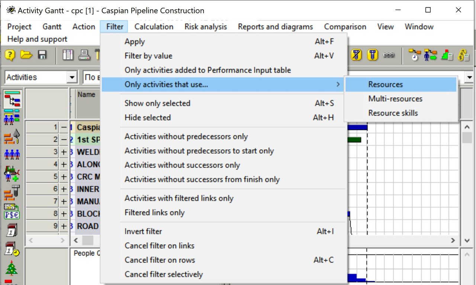Open the Gantt menu
This screenshot has width=476, height=285.
pos(52,27)
